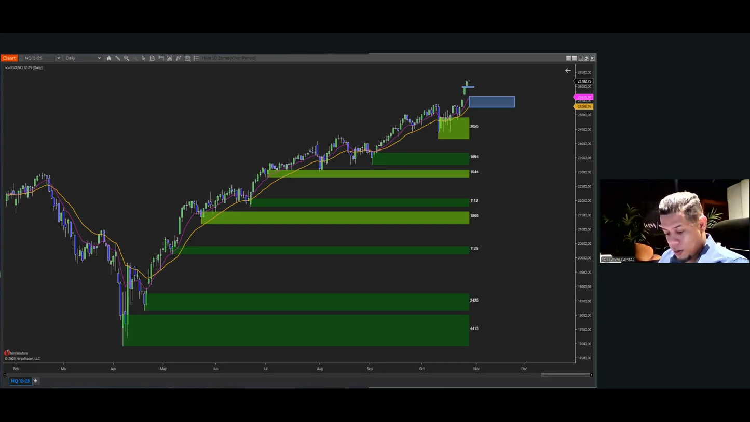Open the data box icon
This screenshot has width=750, height=422.
[152, 58]
